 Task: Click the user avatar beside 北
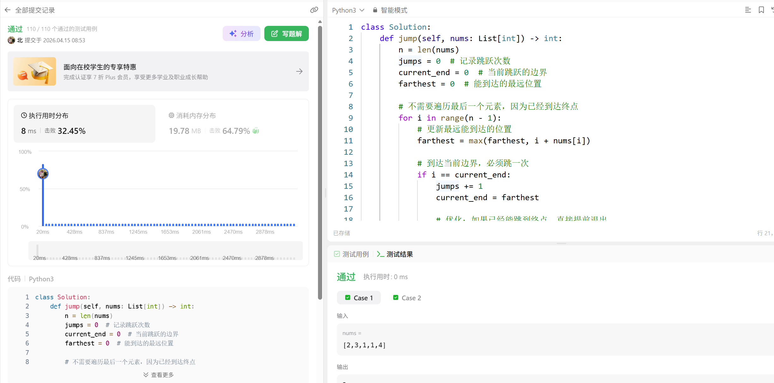11,40
